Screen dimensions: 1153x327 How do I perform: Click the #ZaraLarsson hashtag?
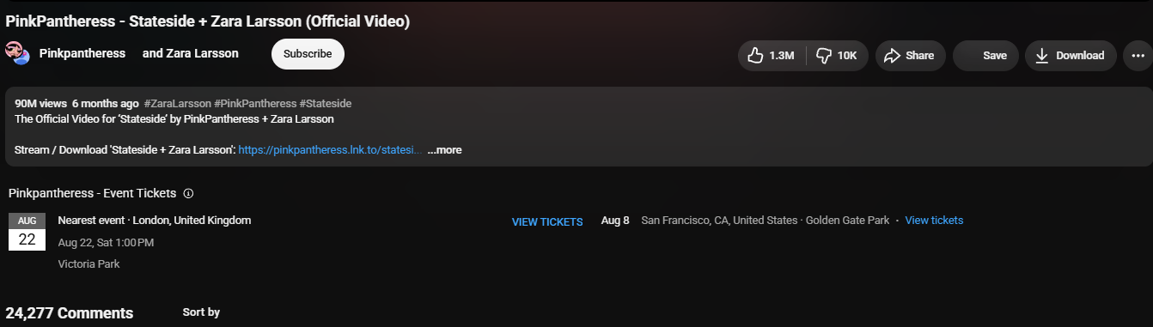tap(177, 104)
